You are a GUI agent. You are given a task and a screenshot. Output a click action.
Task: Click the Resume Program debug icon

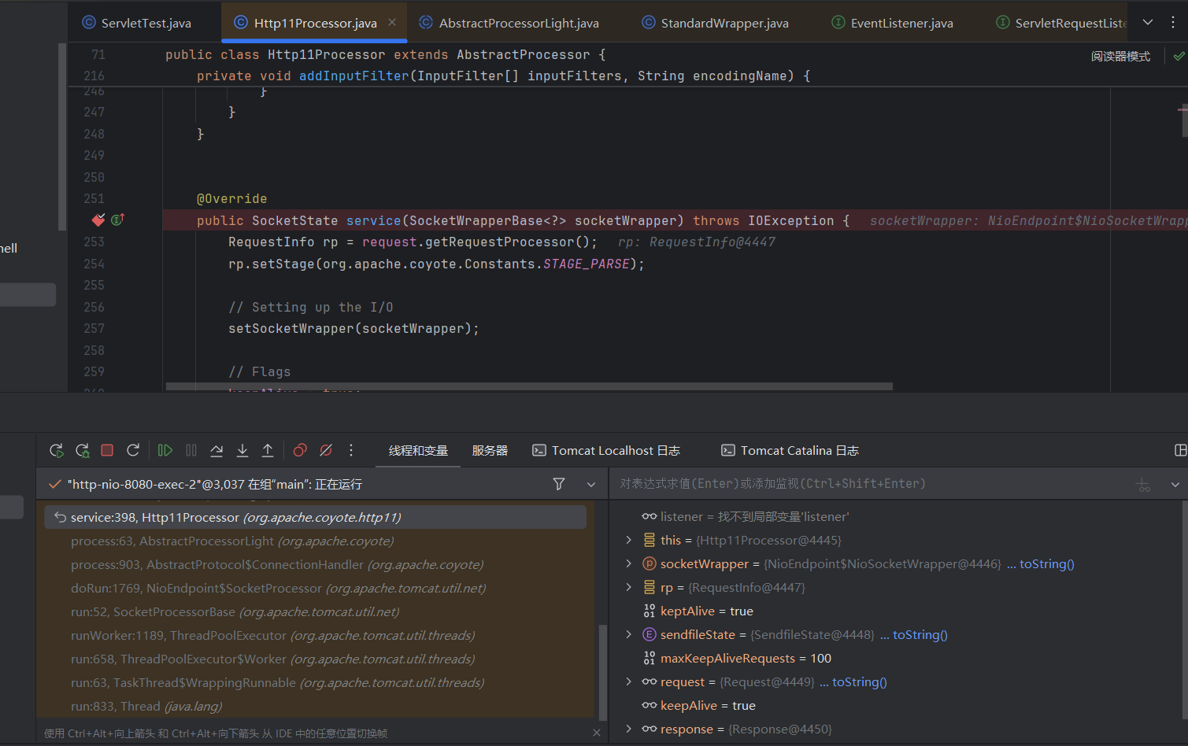click(x=165, y=450)
